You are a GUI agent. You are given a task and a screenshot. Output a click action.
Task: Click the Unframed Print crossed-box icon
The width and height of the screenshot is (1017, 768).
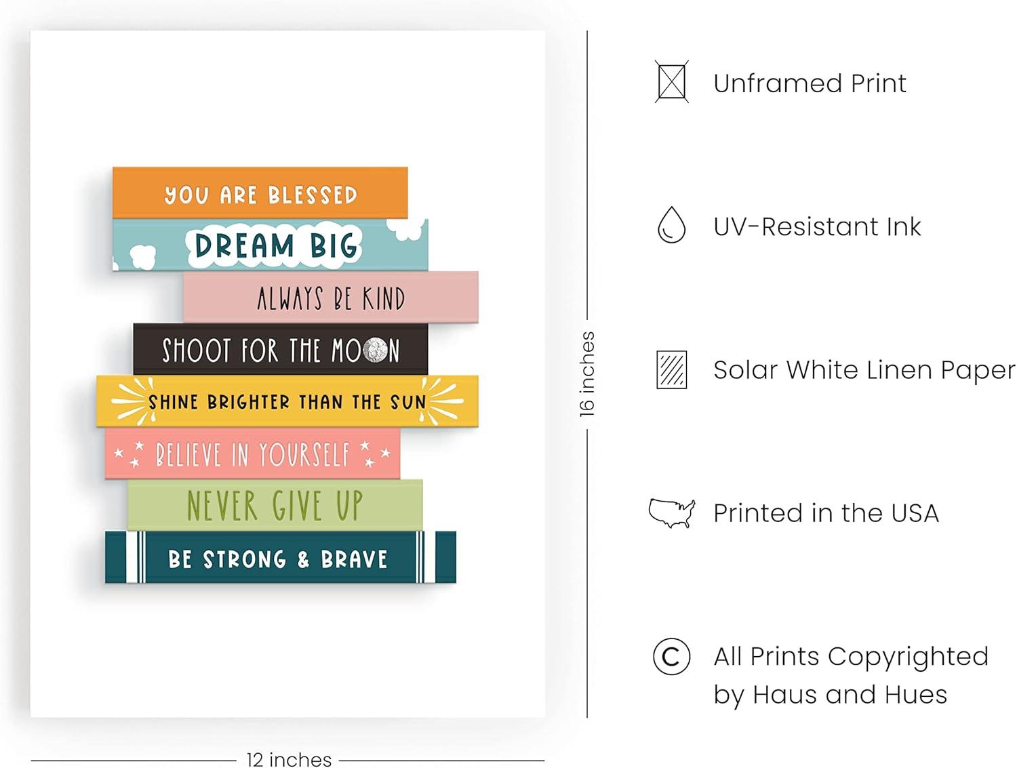click(x=671, y=82)
